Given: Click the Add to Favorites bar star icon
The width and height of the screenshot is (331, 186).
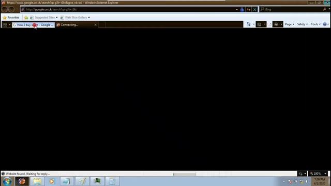Looking at the screenshot, I should (x=26, y=18).
